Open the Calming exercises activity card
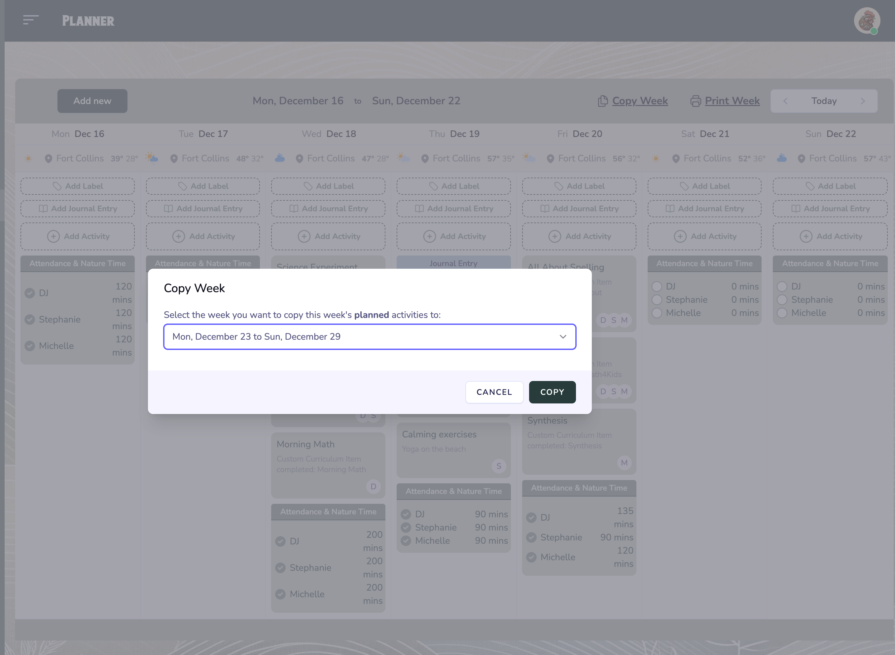895x655 pixels. tap(454, 450)
